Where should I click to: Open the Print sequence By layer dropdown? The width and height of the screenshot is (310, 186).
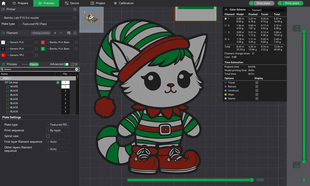(58, 130)
